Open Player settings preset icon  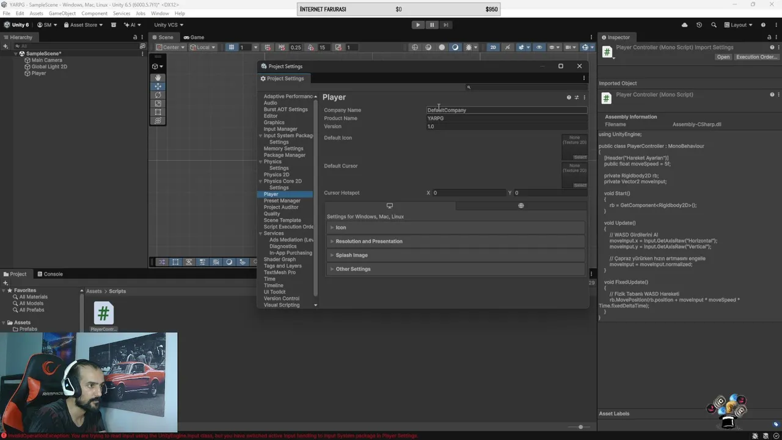576,97
